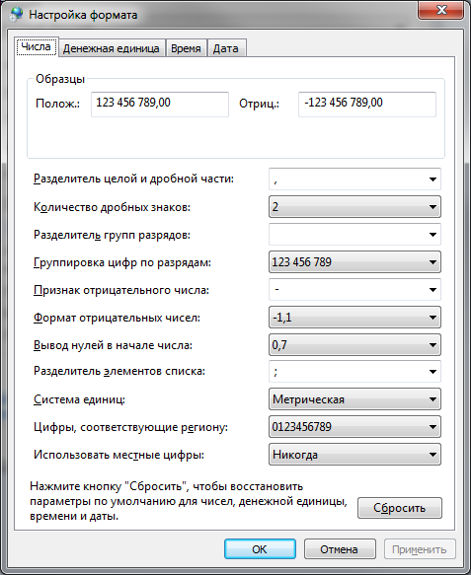Expand the Разделитель целой и дробной части dropdown
The height and width of the screenshot is (575, 471).
tap(354, 179)
